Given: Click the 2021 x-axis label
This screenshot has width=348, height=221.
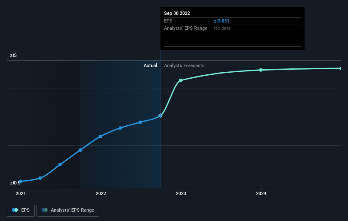Looking at the screenshot, I should pos(21,193).
